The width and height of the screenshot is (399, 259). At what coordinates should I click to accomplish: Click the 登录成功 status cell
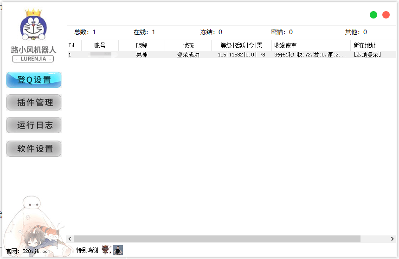[x=188, y=55]
